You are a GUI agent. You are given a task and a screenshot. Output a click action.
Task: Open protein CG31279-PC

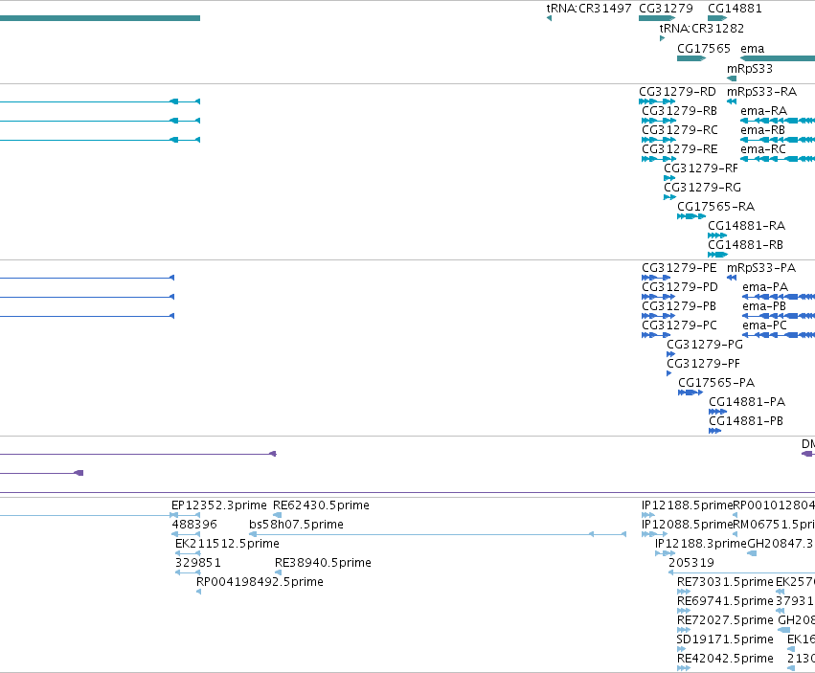pos(679,325)
